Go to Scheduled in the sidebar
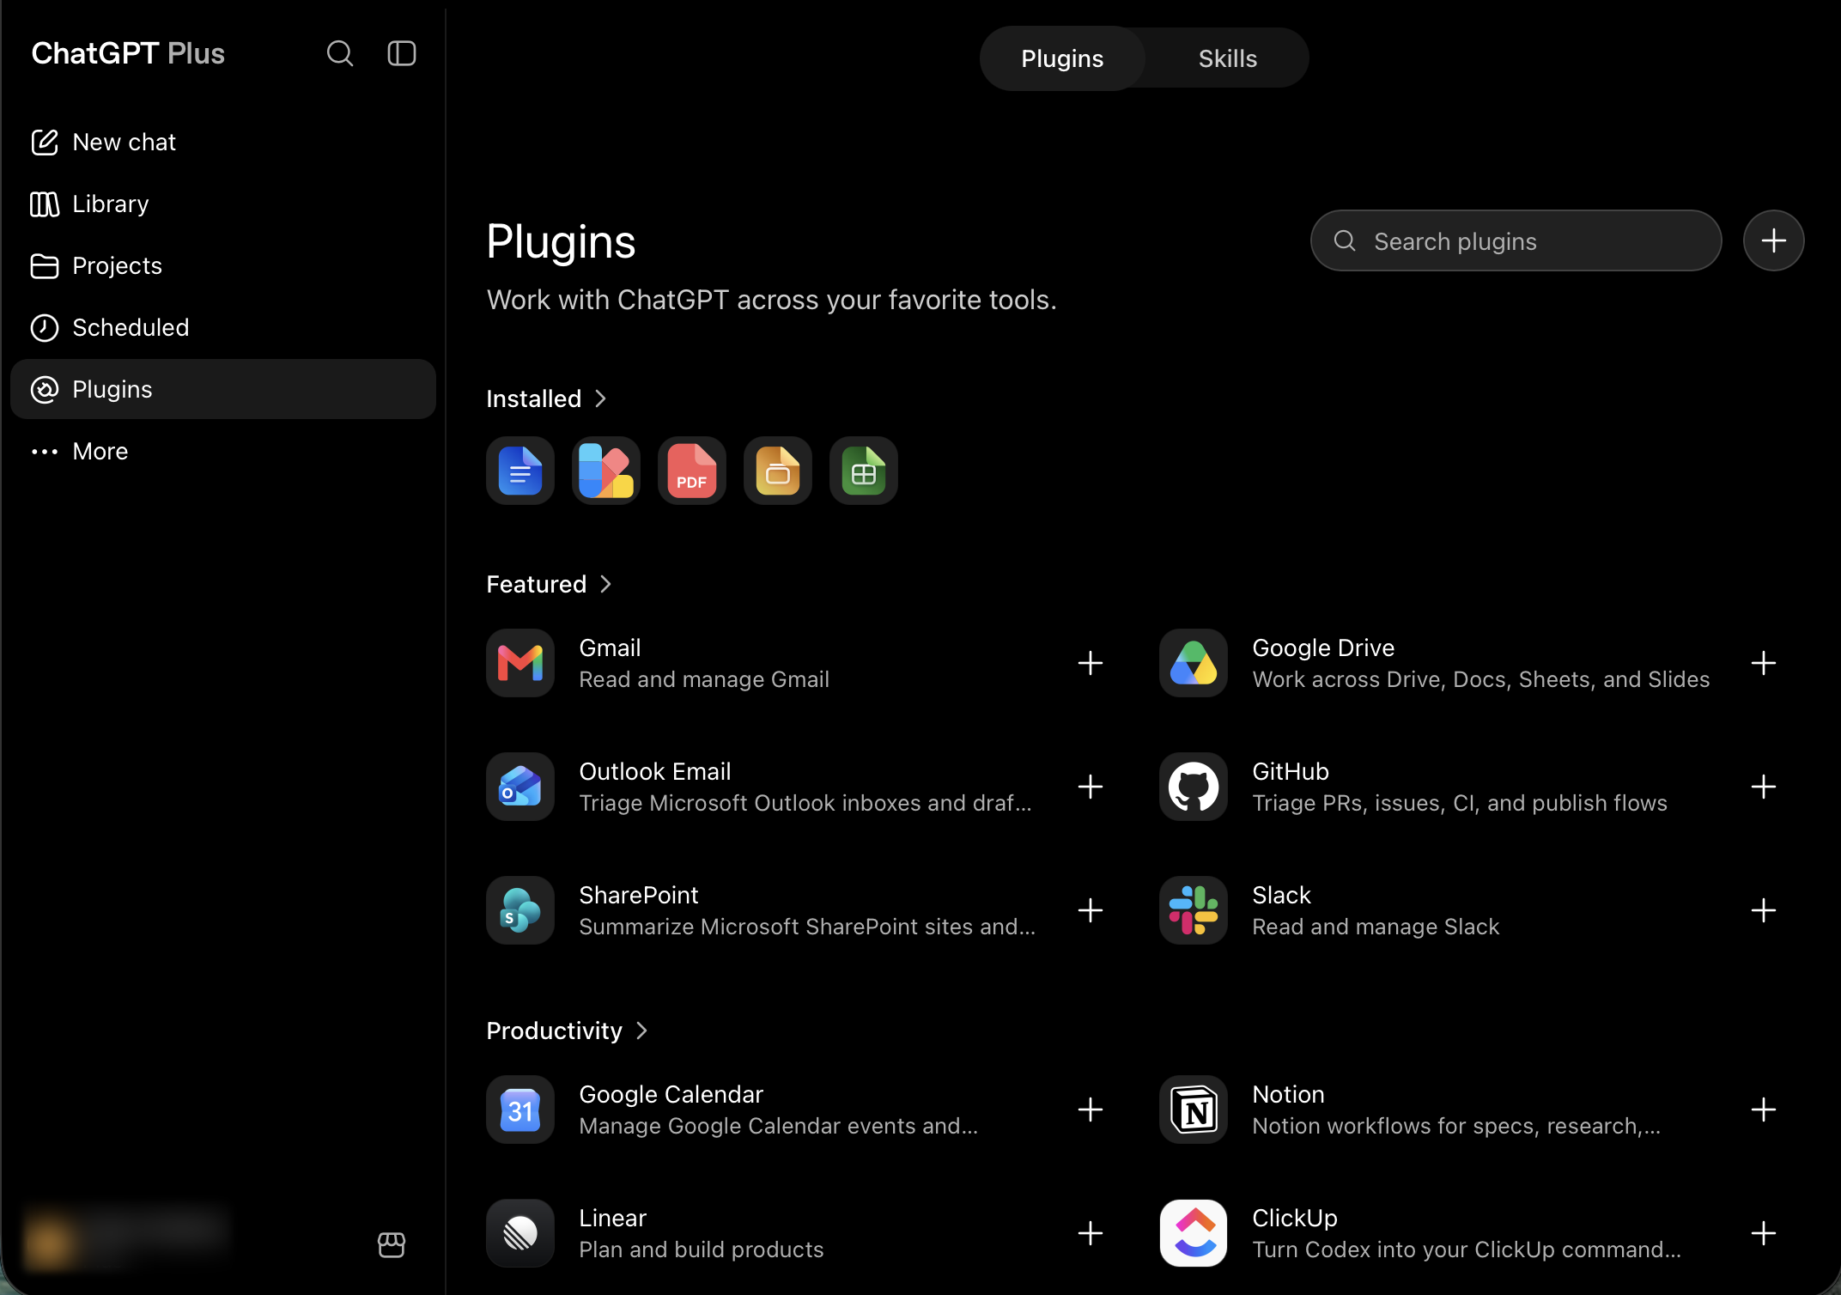The height and width of the screenshot is (1295, 1841). tap(223, 327)
